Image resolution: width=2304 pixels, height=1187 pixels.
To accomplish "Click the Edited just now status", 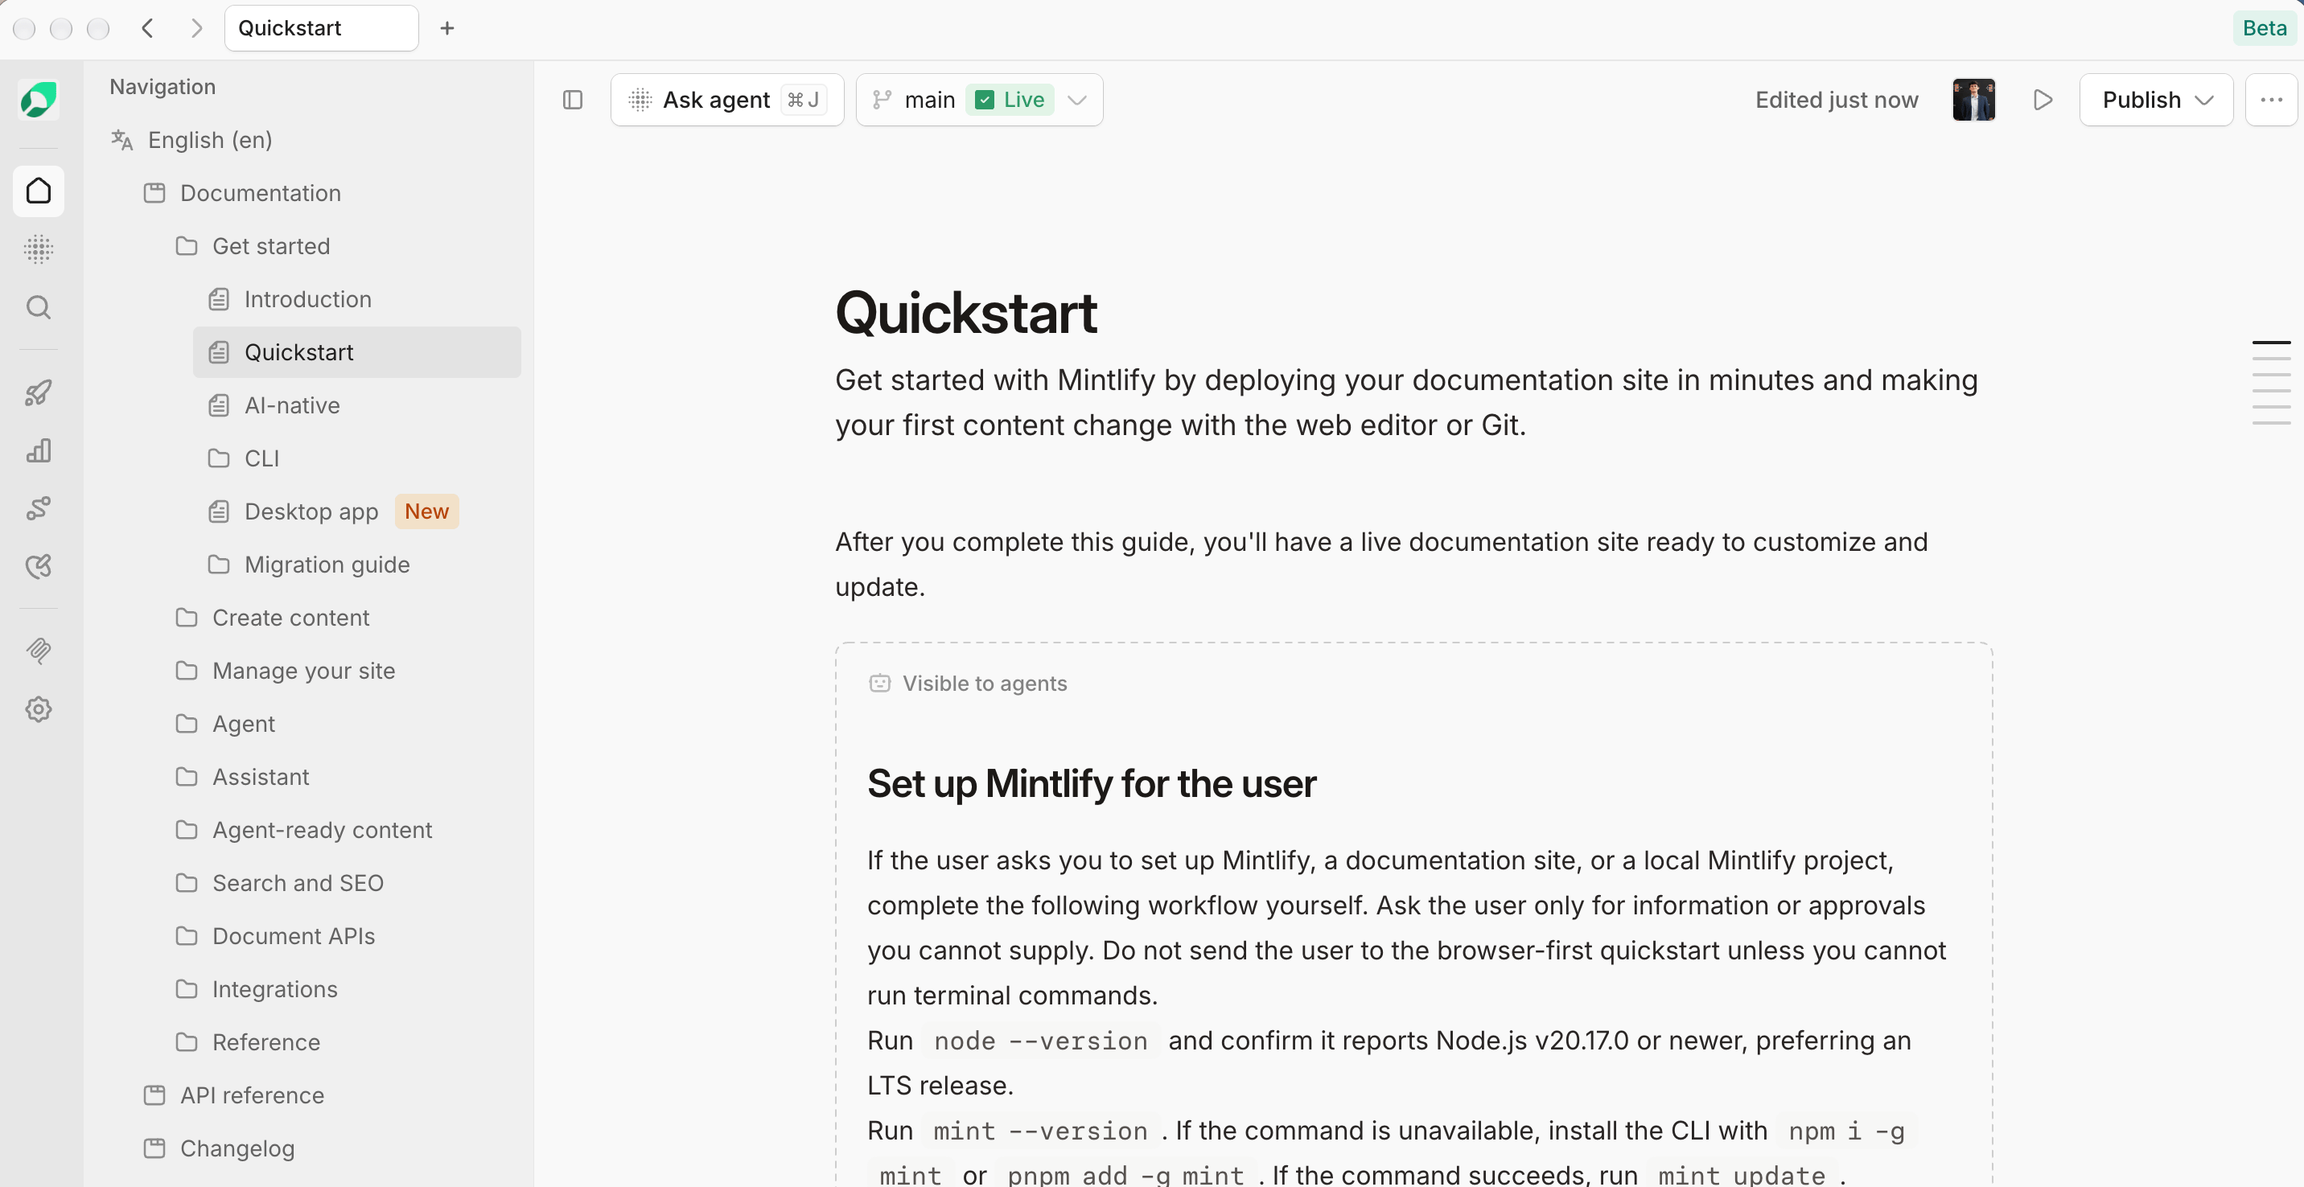I will [1837, 99].
